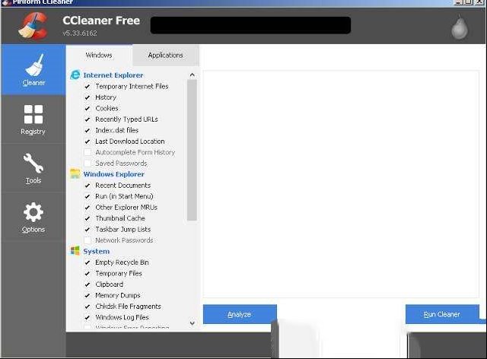Toggle Recent Documents checkbox
487x359 pixels.
[x=88, y=186]
